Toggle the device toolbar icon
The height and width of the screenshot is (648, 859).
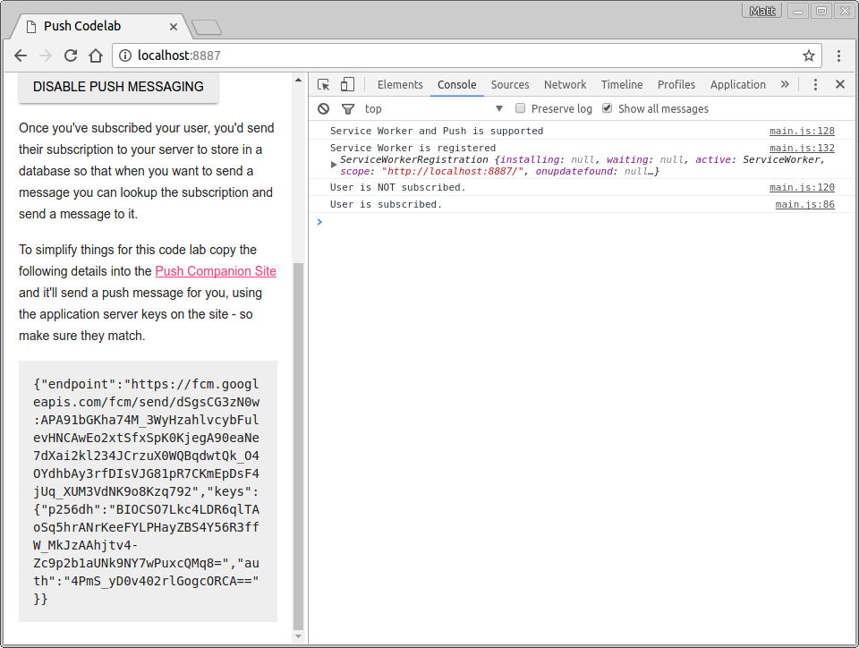coord(347,85)
